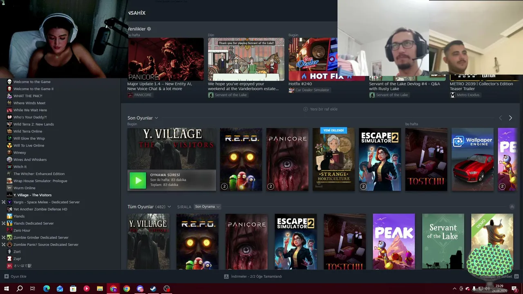Click Yeni bir raf ekle

pyautogui.click(x=320, y=109)
